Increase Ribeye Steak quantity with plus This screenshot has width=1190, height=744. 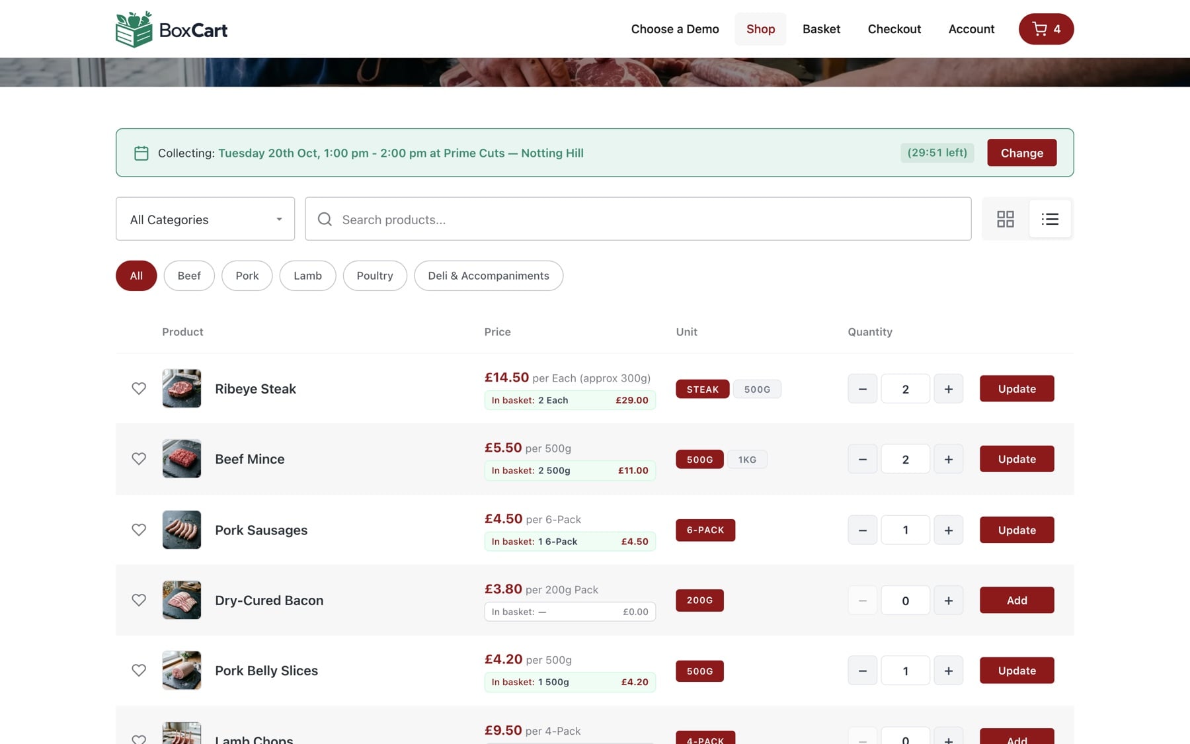948,389
